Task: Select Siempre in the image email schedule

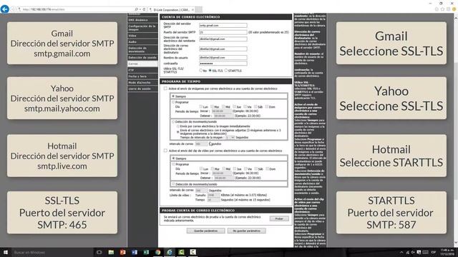Action: [x=173, y=96]
